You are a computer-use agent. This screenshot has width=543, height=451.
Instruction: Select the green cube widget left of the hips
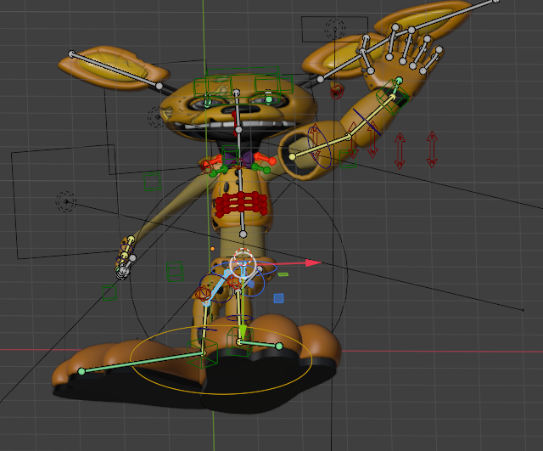click(175, 272)
